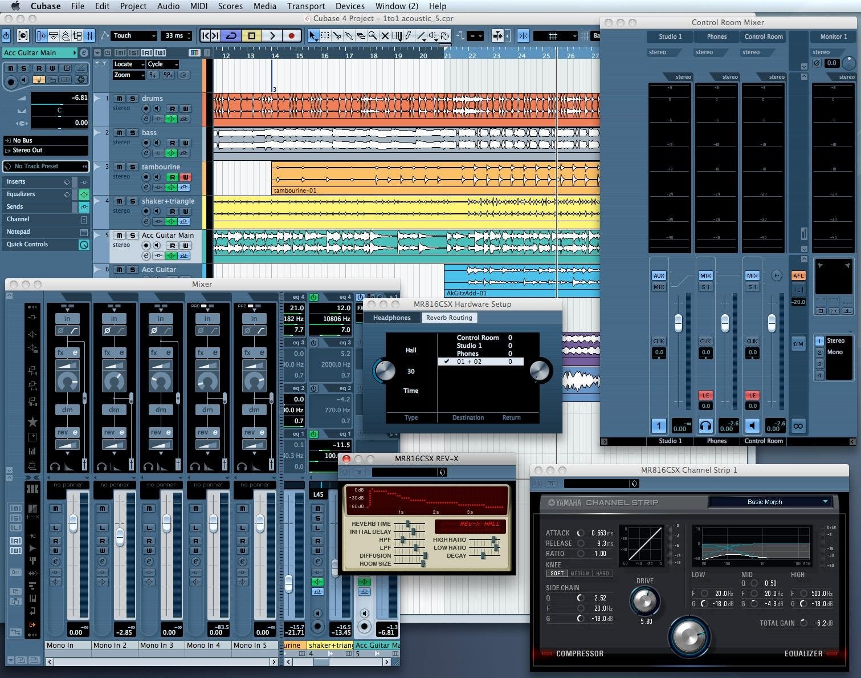
Task: Select the Mute X tool
Action: point(385,36)
